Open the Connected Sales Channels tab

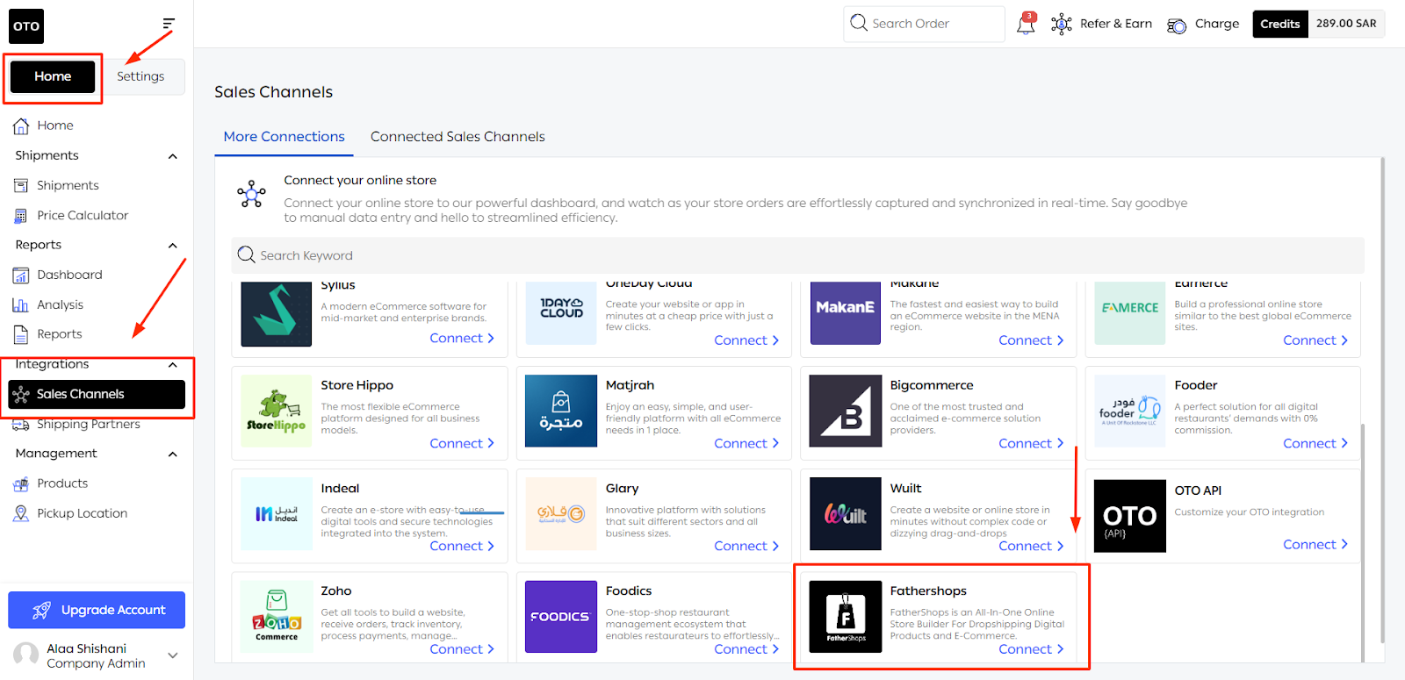tap(458, 137)
